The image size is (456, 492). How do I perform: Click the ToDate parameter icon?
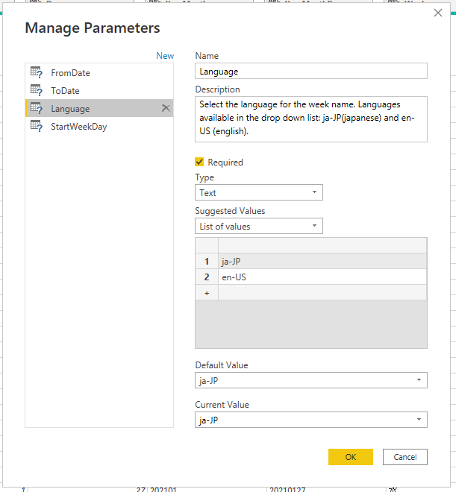37,90
